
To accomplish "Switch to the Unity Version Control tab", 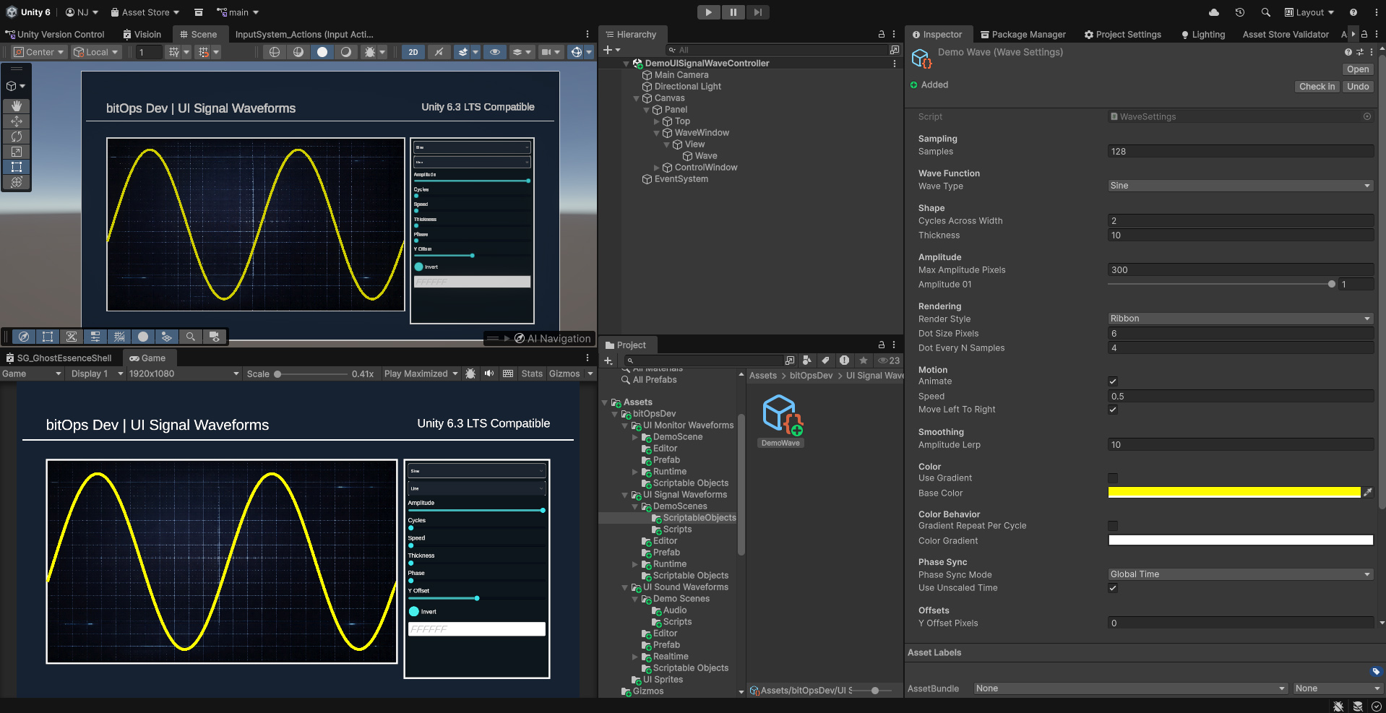I will pos(55,34).
